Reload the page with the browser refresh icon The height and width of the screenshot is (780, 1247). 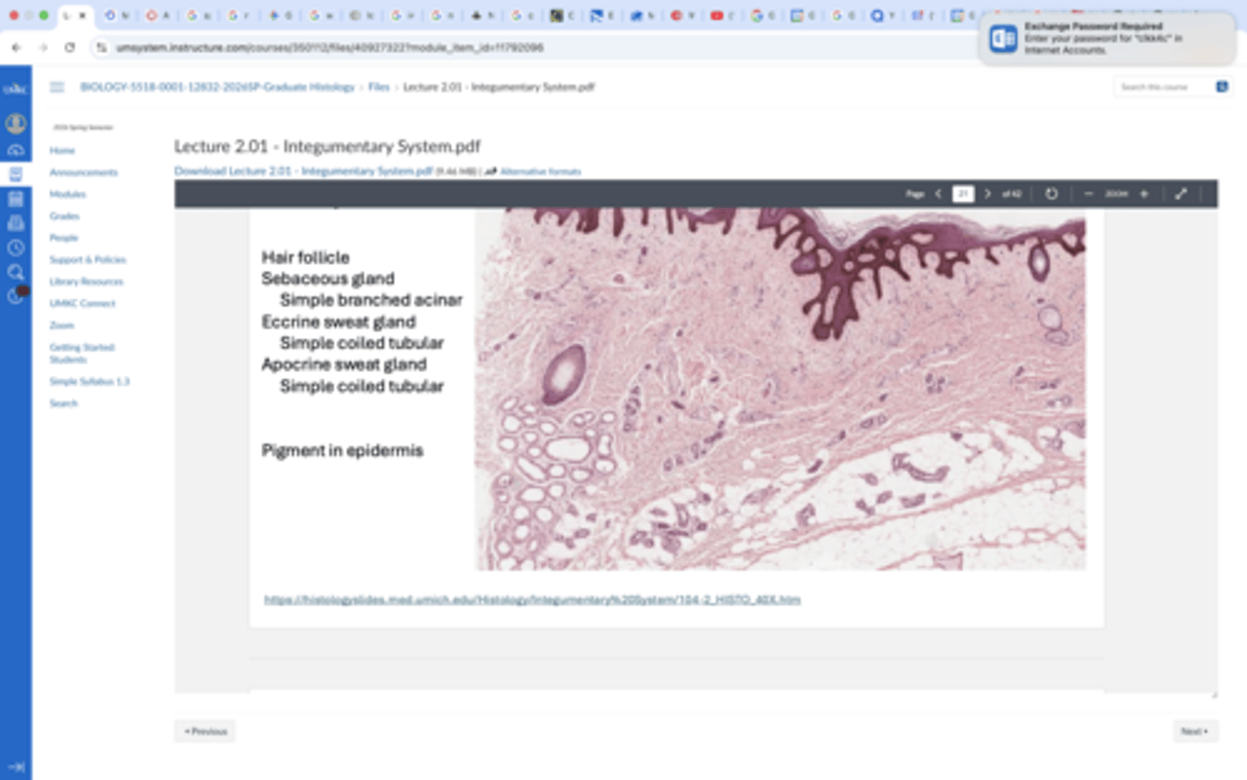[70, 48]
